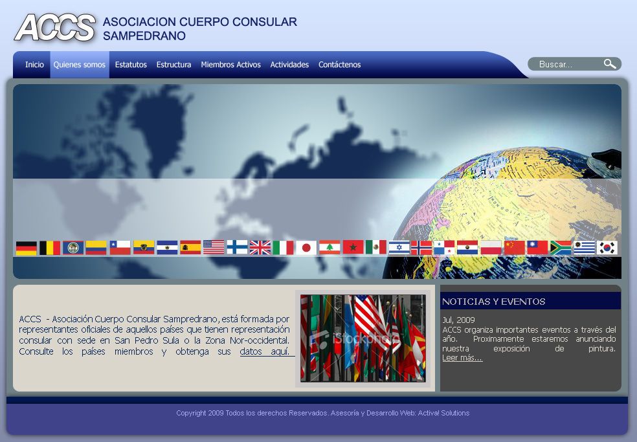Image resolution: width=637 pixels, height=442 pixels.
Task: Select the United States flag in banner row
Action: [214, 248]
